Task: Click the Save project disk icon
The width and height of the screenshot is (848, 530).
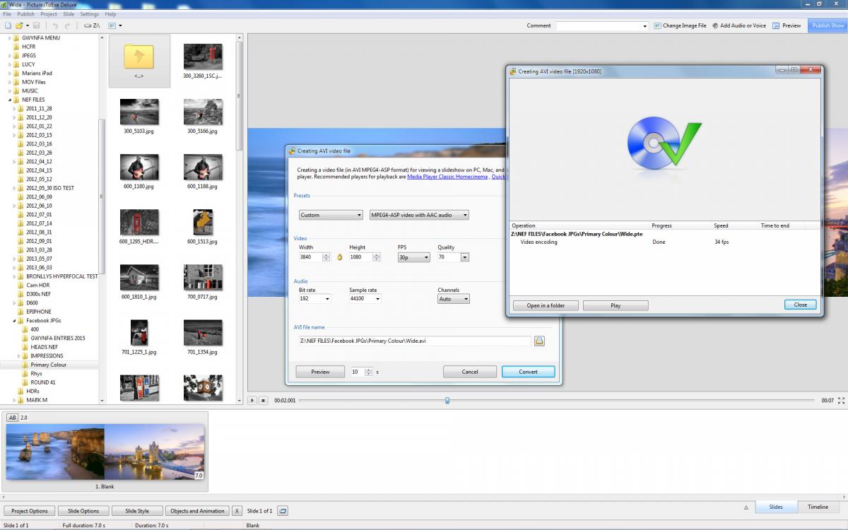Action: click(37, 25)
